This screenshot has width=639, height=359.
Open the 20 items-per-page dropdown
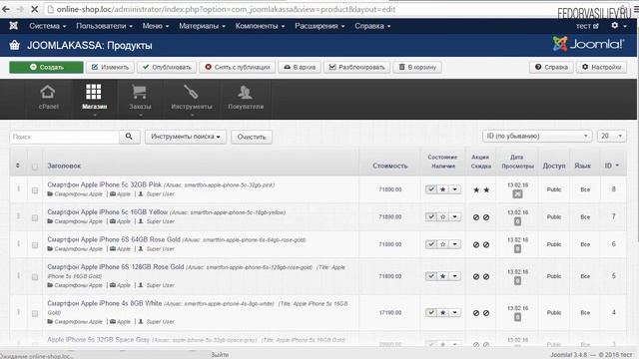[611, 136]
